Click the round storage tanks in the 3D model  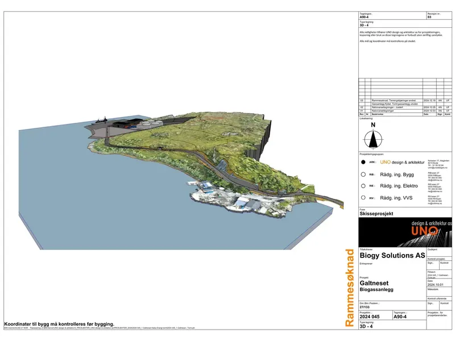(x=150, y=124)
